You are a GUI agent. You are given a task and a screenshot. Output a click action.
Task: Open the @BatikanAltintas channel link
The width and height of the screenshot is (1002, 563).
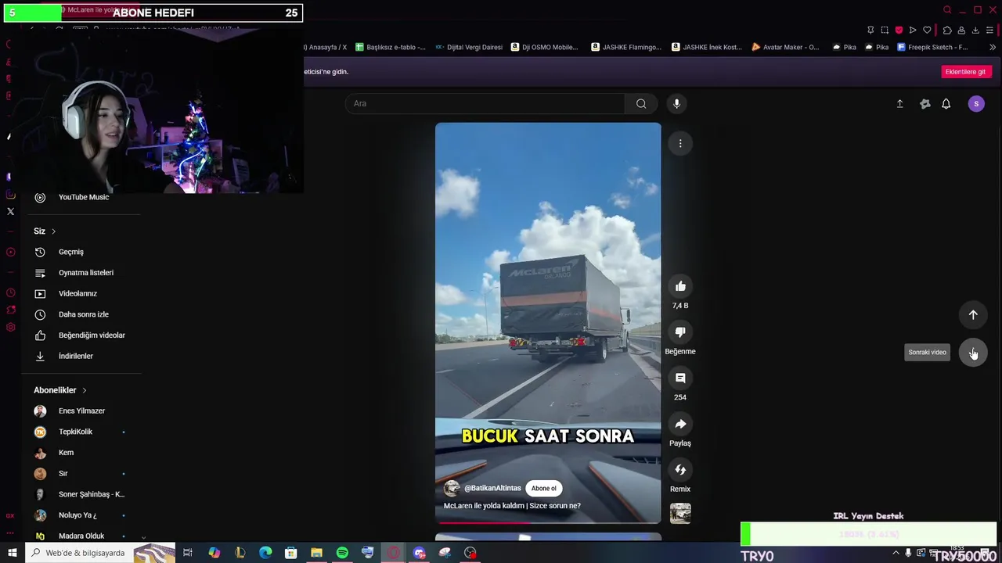click(492, 488)
